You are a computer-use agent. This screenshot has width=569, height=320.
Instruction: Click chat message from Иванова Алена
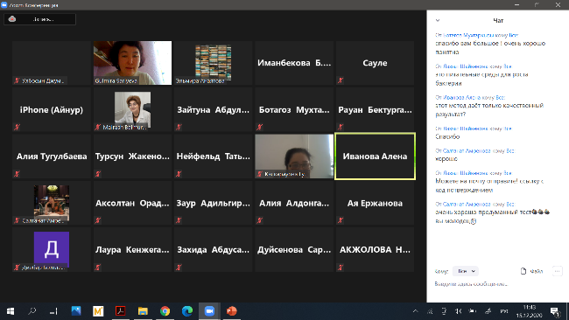tap(489, 109)
